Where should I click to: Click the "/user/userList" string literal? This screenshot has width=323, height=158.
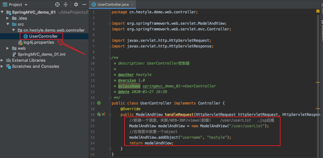pos(247,126)
